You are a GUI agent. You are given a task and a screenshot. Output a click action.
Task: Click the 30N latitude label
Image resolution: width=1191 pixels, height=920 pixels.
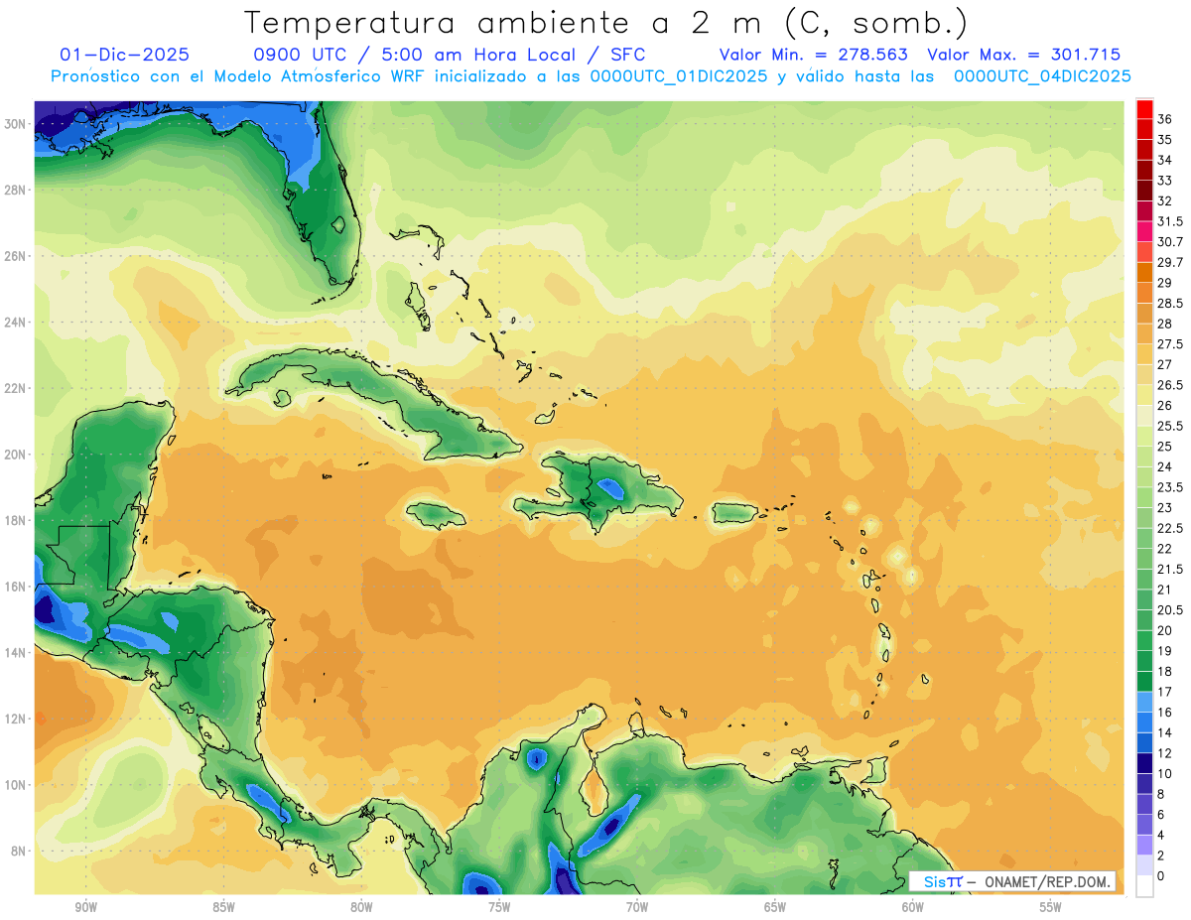tap(17, 124)
